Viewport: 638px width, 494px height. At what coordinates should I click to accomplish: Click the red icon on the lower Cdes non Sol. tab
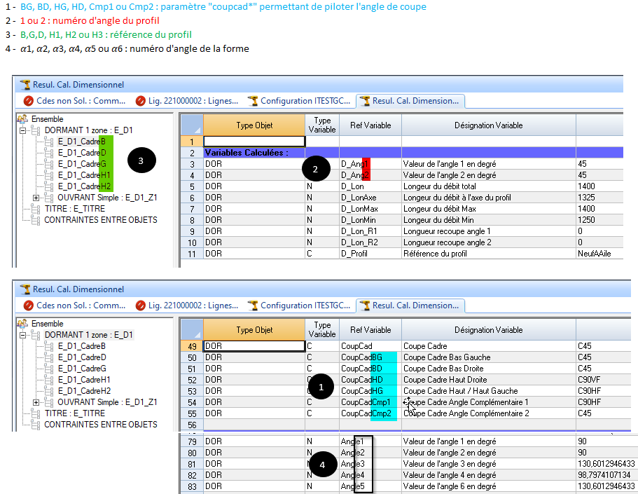(29, 306)
